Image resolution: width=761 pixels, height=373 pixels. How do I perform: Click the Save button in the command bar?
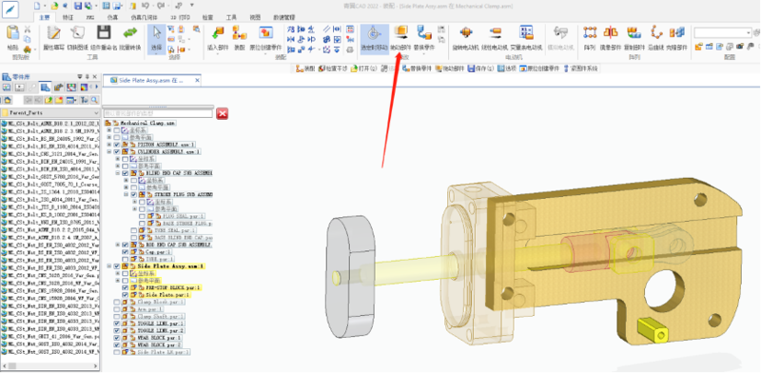pos(481,69)
